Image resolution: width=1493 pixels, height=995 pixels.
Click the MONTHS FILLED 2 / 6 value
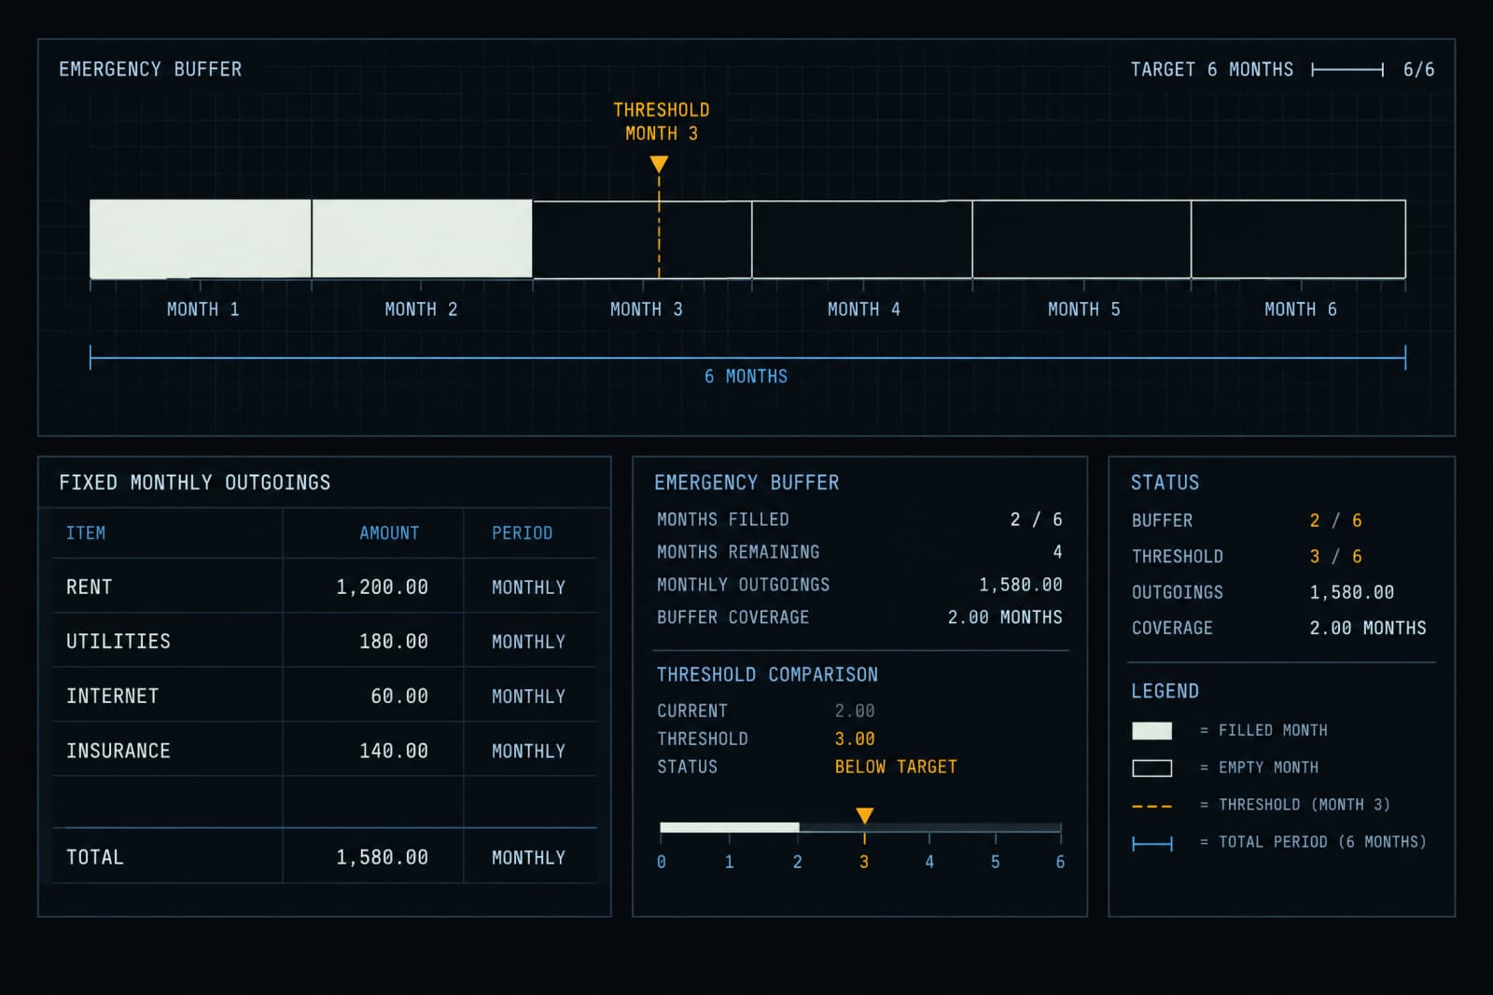point(1036,519)
